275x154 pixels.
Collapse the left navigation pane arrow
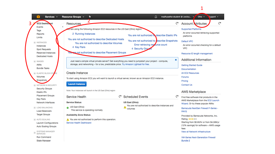point(63,27)
